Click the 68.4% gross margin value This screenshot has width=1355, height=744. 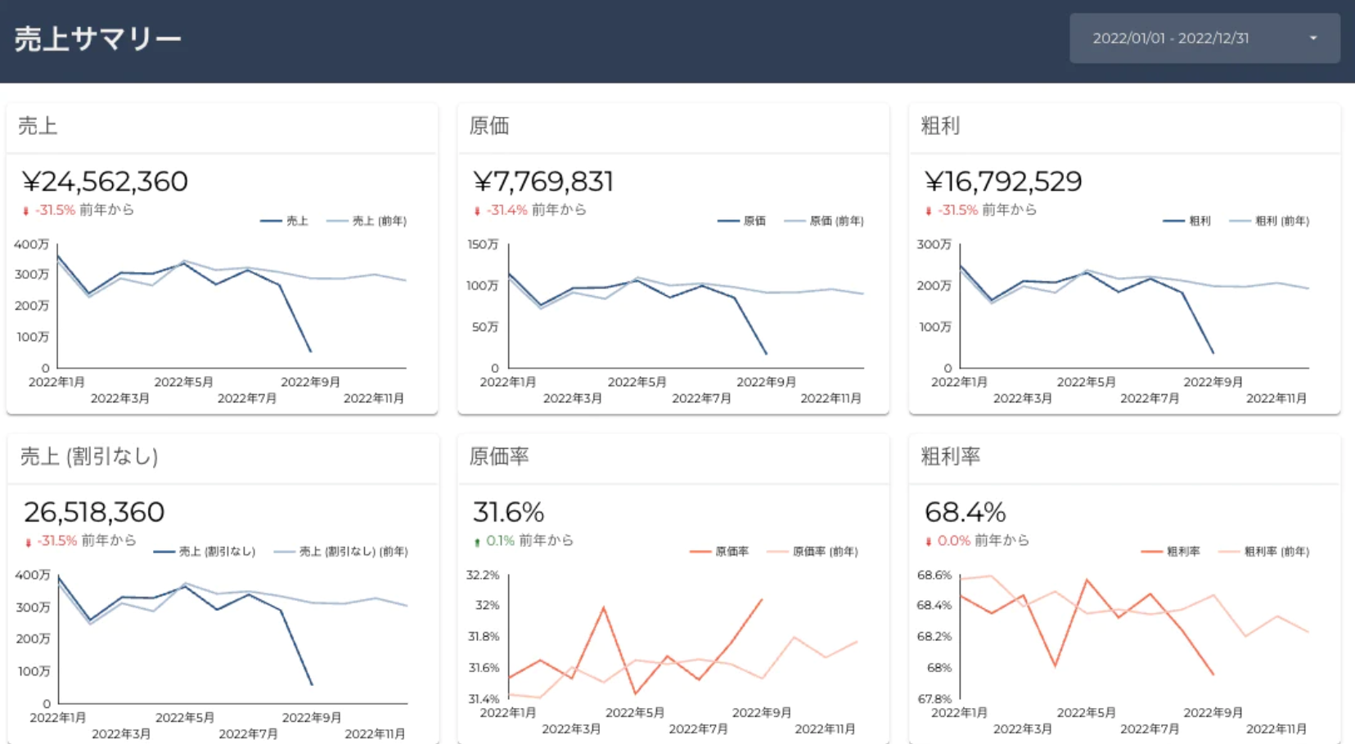[965, 512]
